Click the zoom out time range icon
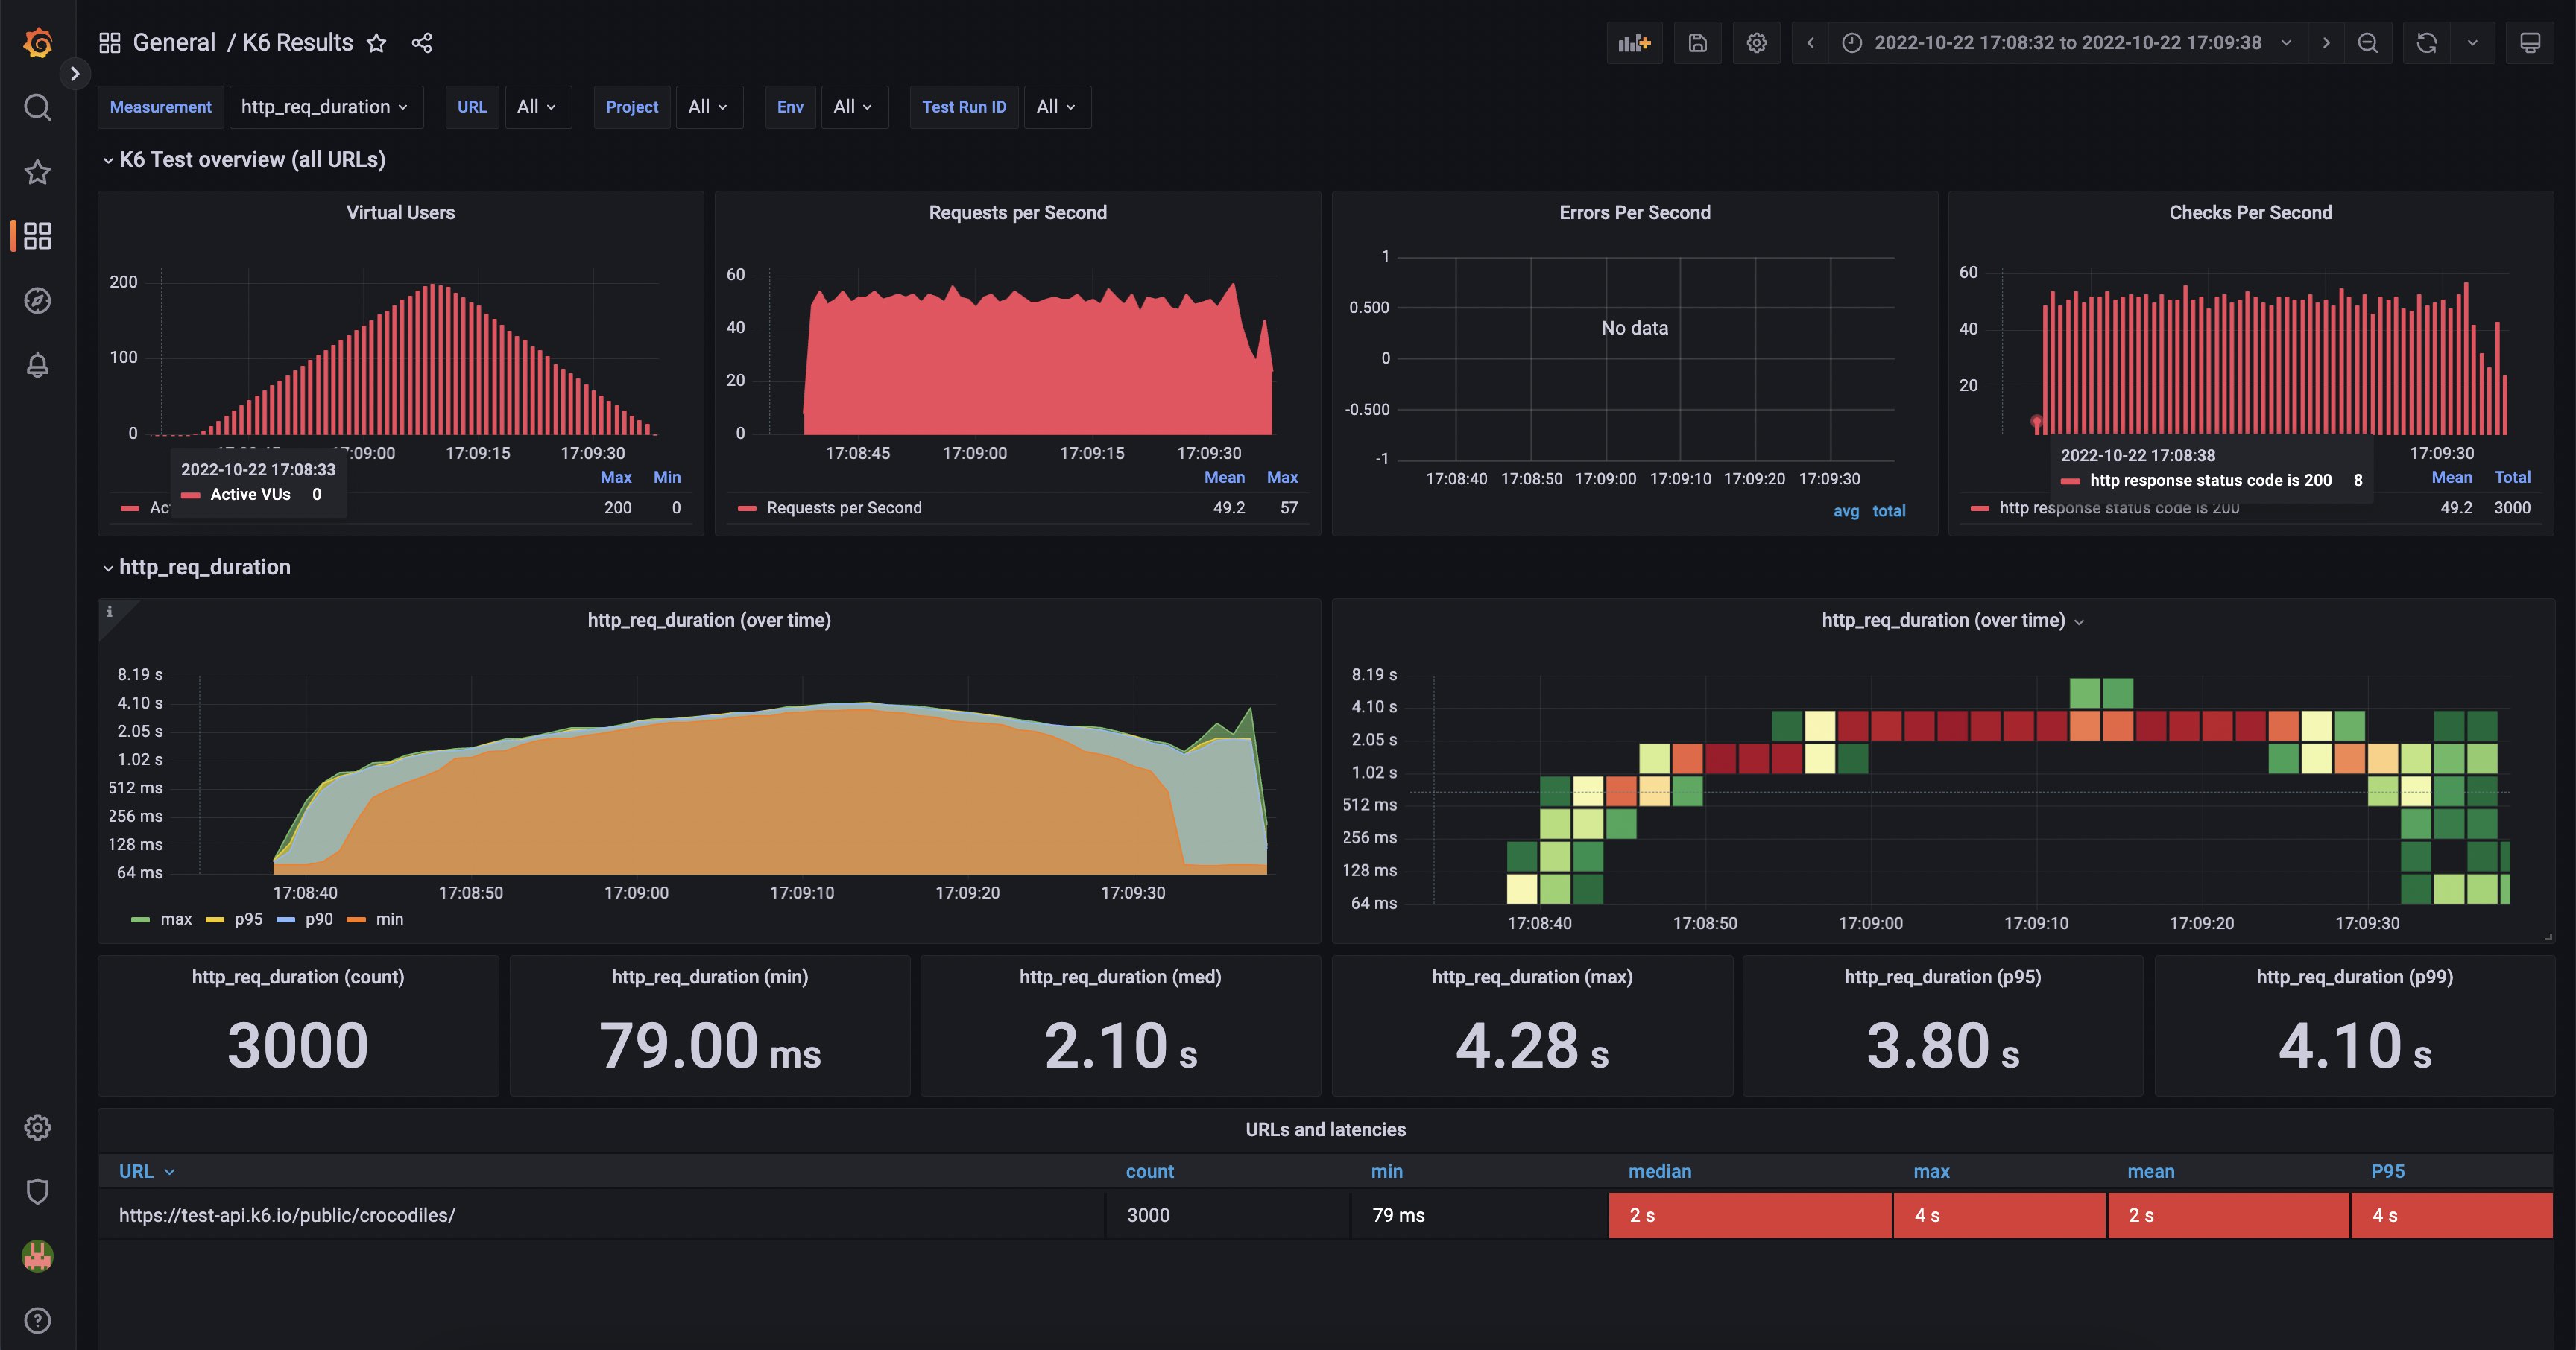This screenshot has height=1350, width=2576. click(x=2367, y=43)
